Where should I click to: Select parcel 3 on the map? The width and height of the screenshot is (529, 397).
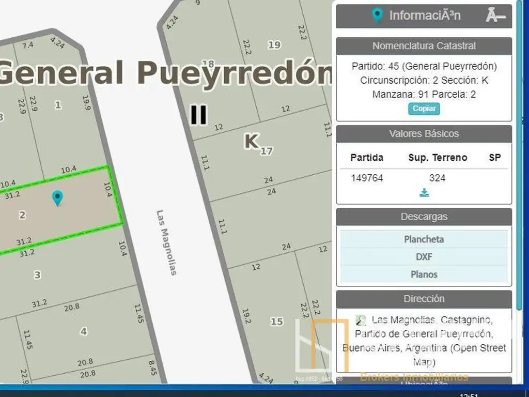[37, 275]
